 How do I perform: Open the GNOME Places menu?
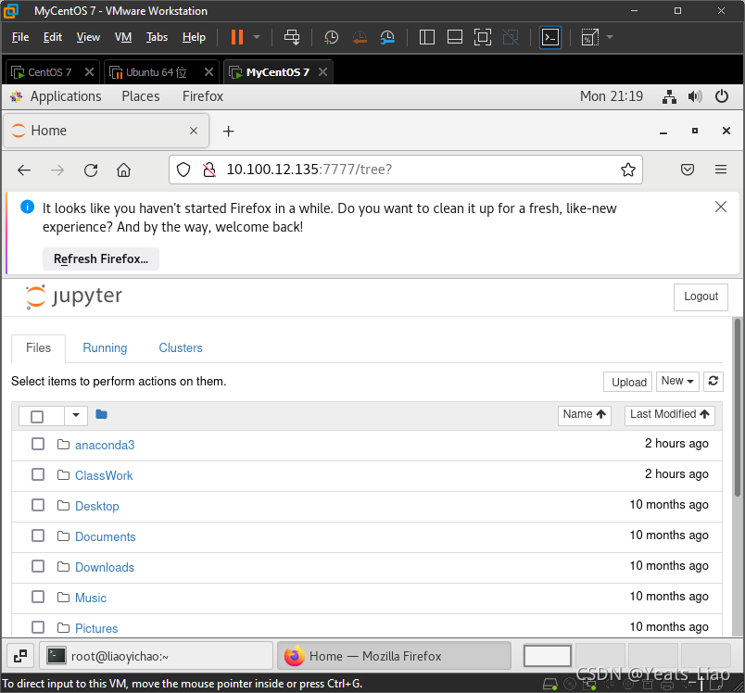click(x=141, y=96)
